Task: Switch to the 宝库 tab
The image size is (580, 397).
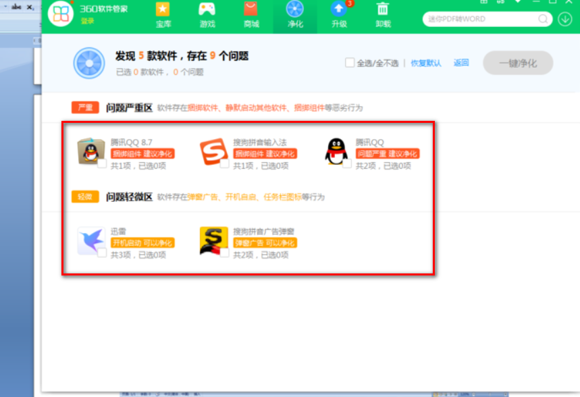Action: [x=163, y=16]
